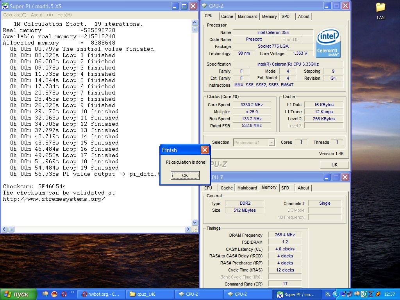Click the Super PI title bar icon
This screenshot has width=400, height=300.
[x=5, y=6]
